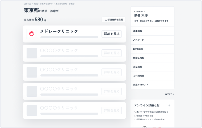Select the メドレークリニック clinic name

point(59,31)
